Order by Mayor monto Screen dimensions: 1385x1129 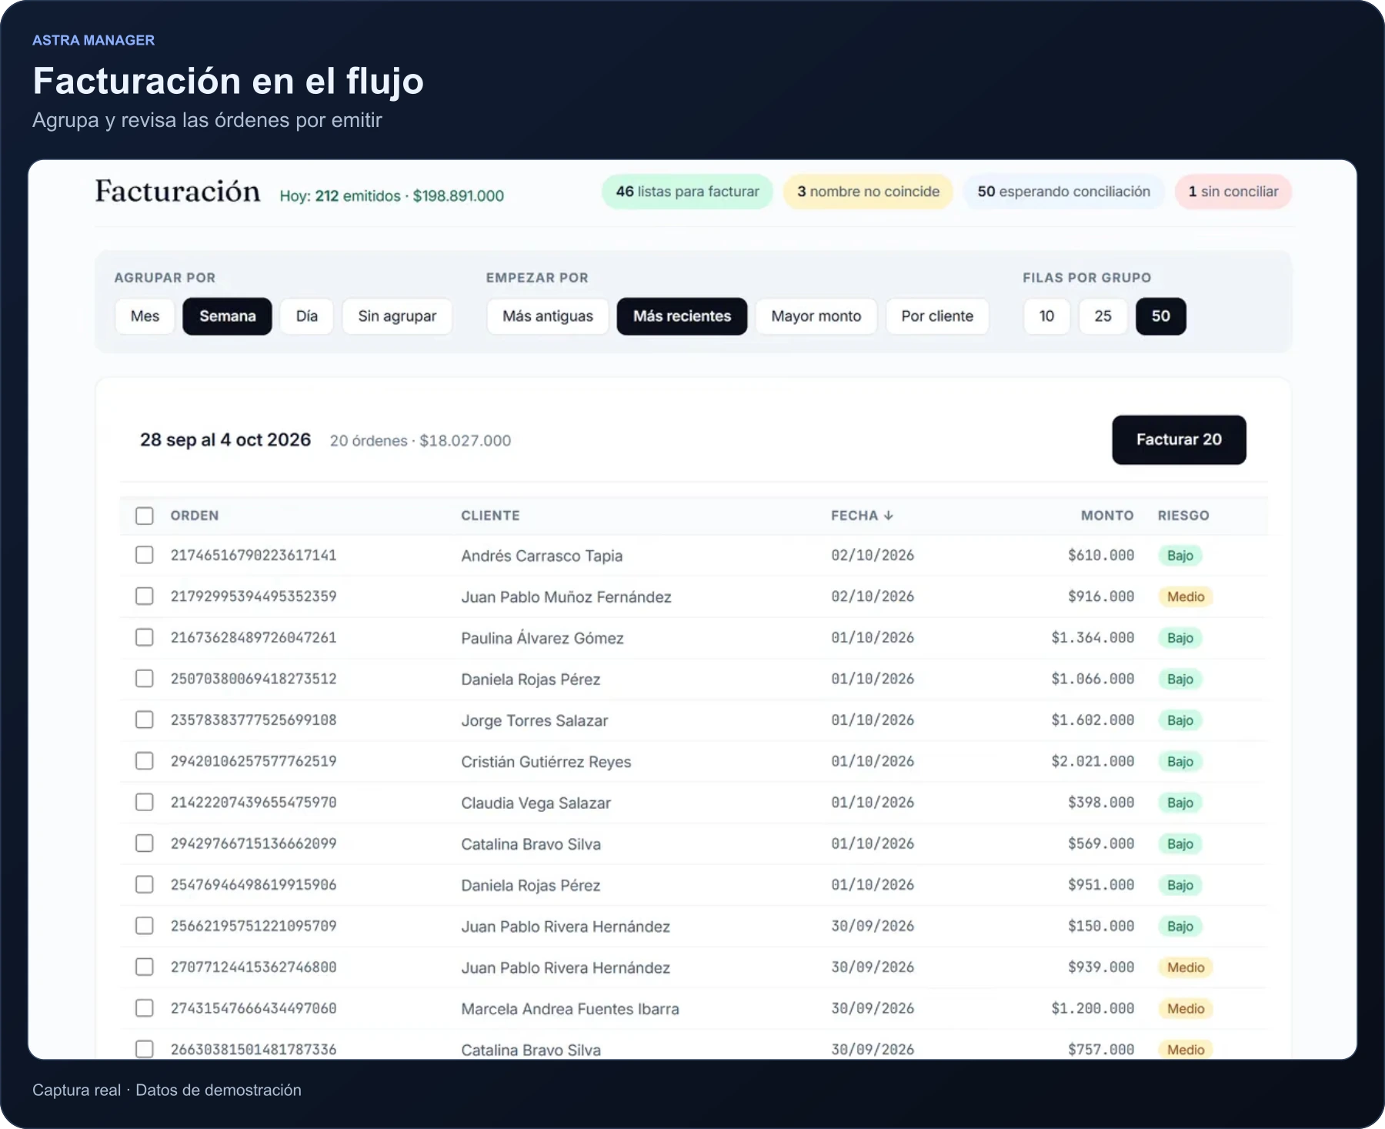click(816, 316)
